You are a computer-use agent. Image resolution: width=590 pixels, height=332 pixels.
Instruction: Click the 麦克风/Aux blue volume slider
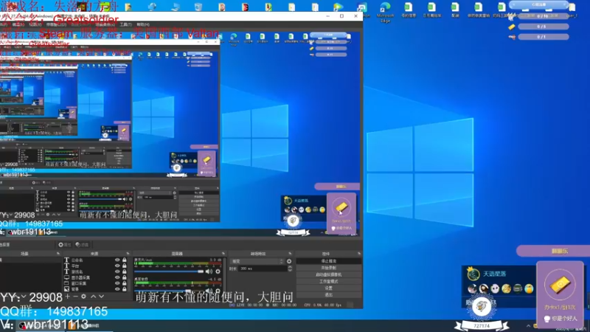pos(169,272)
